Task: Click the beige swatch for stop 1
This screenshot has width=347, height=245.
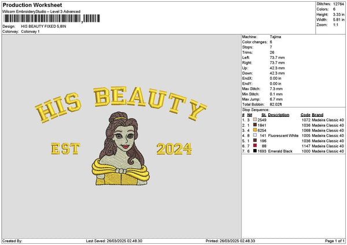Action: click(255, 120)
